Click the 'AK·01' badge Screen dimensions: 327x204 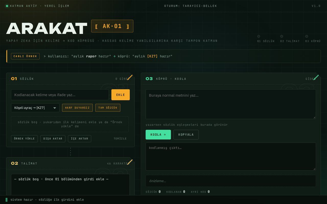[x=112, y=26]
